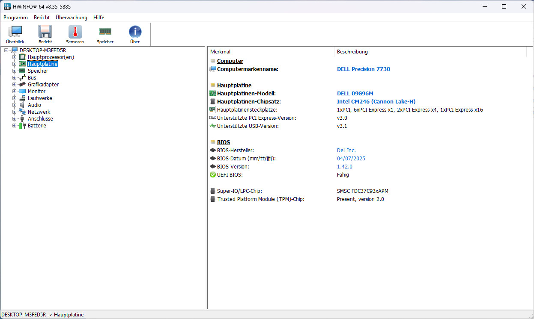The height and width of the screenshot is (319, 534).
Task: Expand the Bus tree node
Action: pyautogui.click(x=15, y=78)
